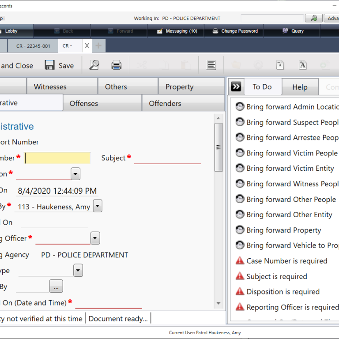This screenshot has width=339, height=339.
Task: Click PD - POLICE DEPARTMENT agency value
Action: click(85, 255)
